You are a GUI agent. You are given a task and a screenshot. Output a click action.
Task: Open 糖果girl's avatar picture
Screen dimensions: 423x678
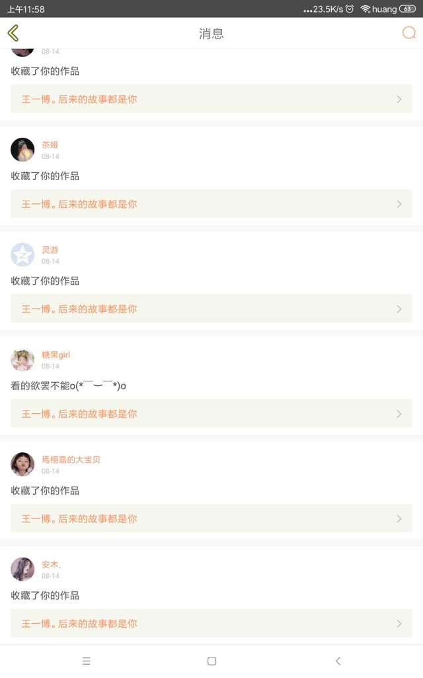click(22, 360)
